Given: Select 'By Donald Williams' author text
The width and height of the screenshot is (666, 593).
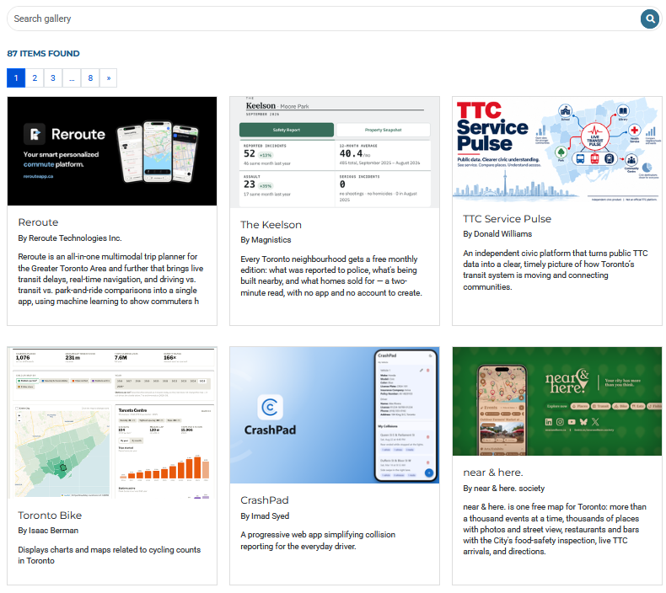Looking at the screenshot, I should pyautogui.click(x=497, y=234).
